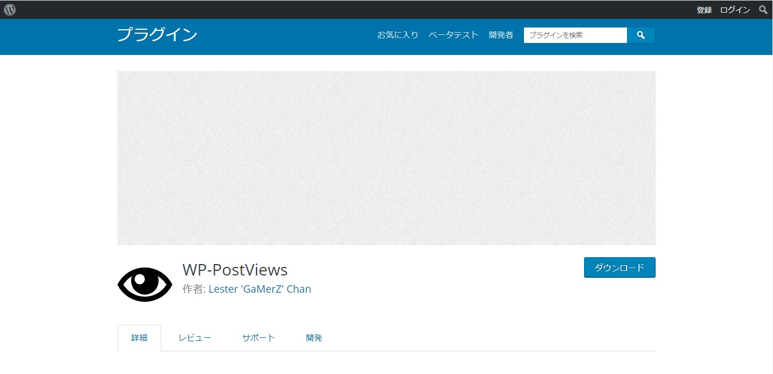
Task: Switch to the 開発 development tab
Action: coord(314,338)
